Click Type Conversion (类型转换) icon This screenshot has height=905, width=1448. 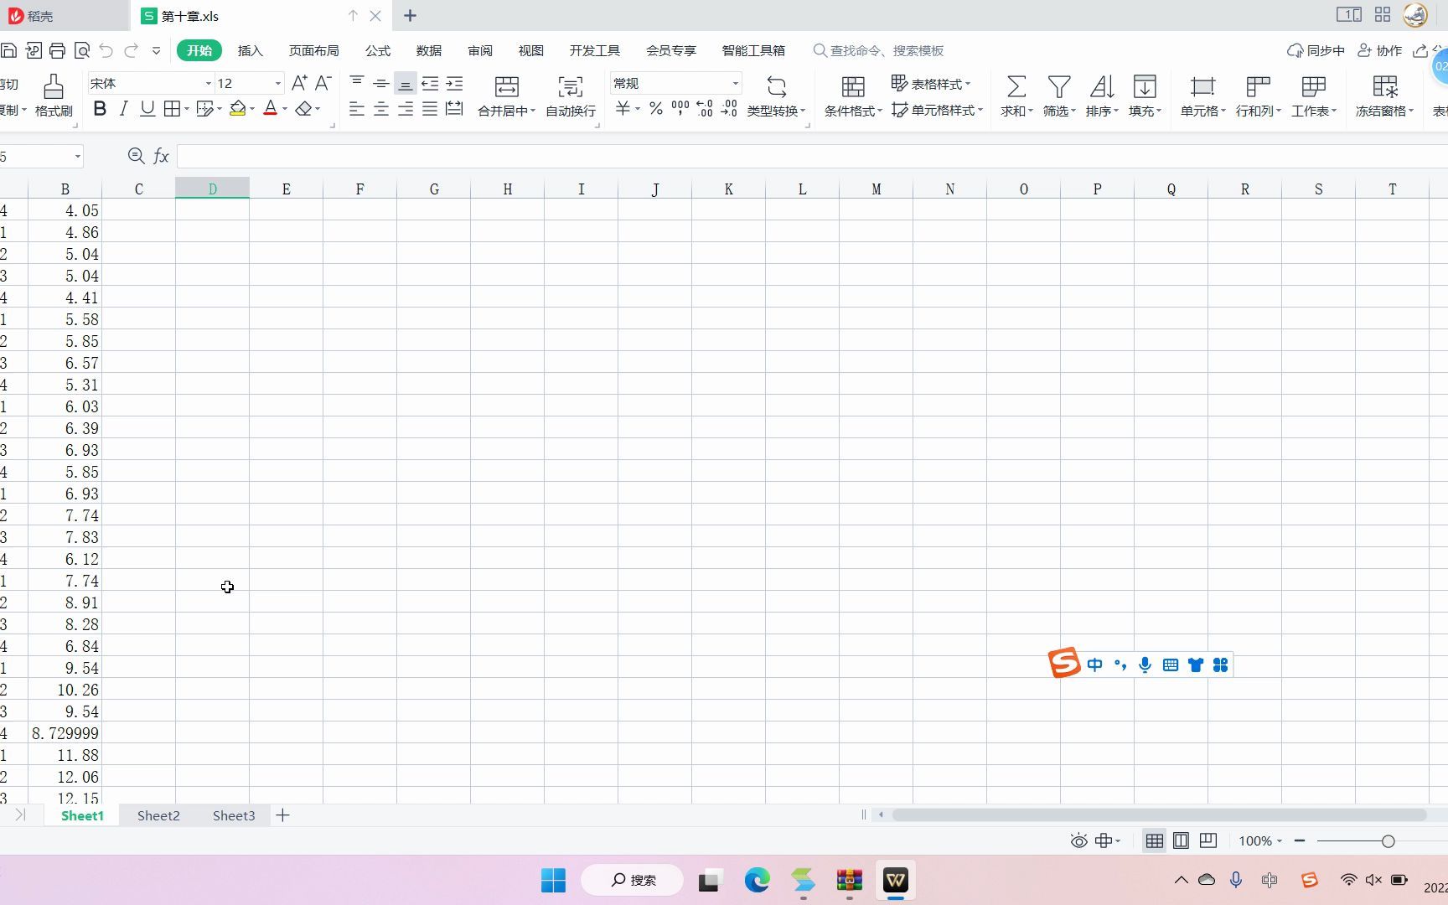[777, 87]
